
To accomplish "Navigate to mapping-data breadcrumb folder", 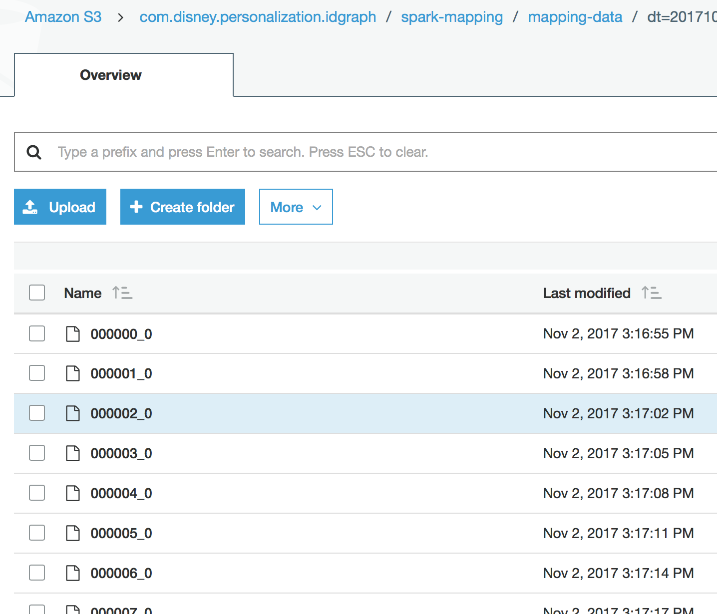I will [575, 17].
